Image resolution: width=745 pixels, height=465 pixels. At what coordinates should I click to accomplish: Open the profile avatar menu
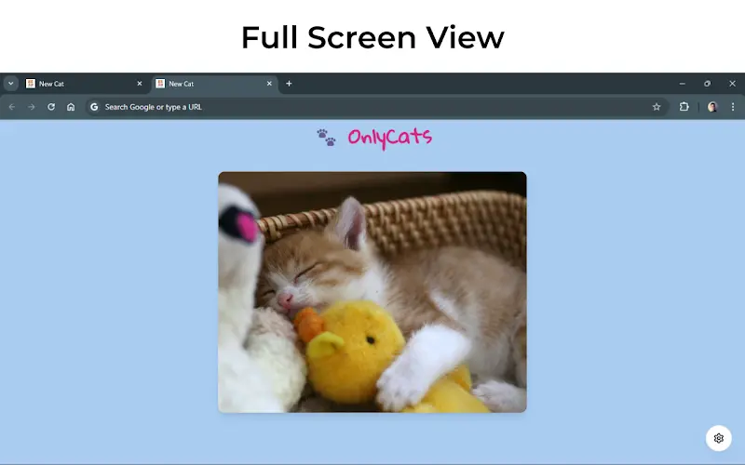click(x=712, y=107)
